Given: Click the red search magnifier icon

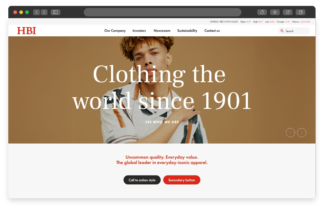Looking at the screenshot, I should pos(282,31).
